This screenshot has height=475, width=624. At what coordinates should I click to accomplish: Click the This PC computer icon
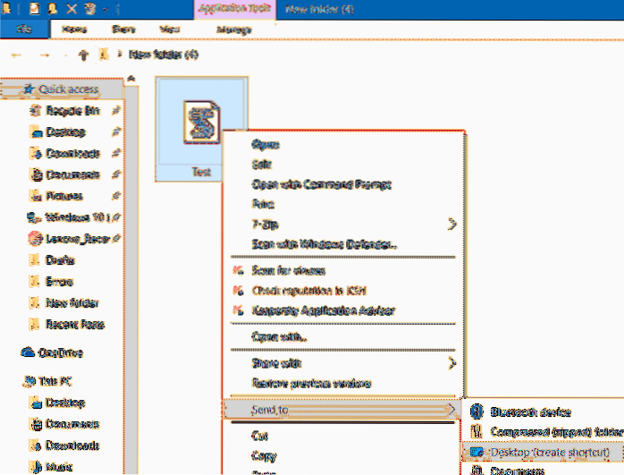(x=27, y=379)
